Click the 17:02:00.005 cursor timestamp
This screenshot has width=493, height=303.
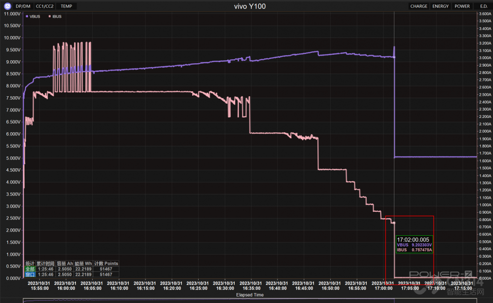click(413, 240)
